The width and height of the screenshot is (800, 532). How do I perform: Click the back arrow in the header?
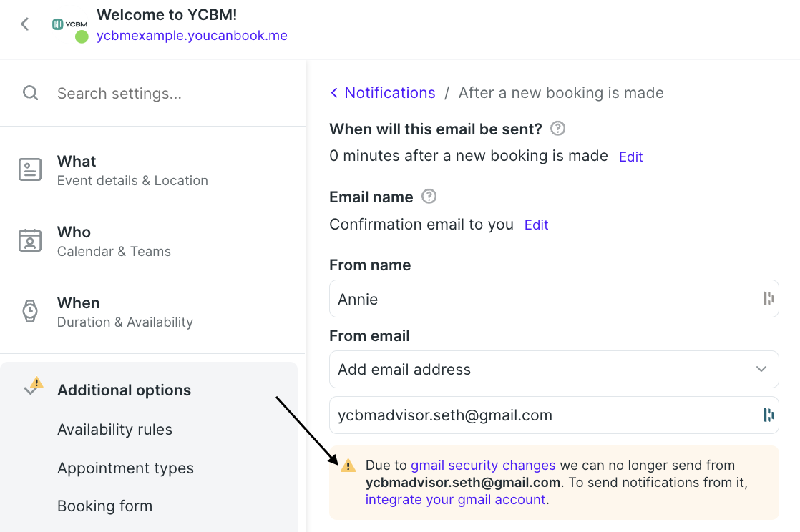[x=24, y=24]
